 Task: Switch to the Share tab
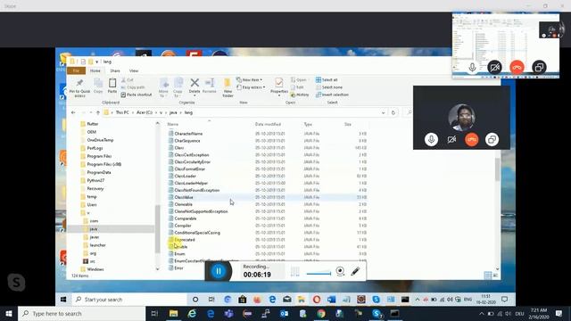[x=115, y=70]
